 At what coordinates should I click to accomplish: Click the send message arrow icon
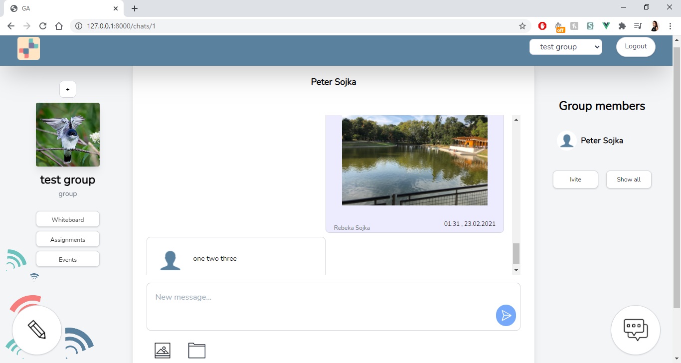506,316
